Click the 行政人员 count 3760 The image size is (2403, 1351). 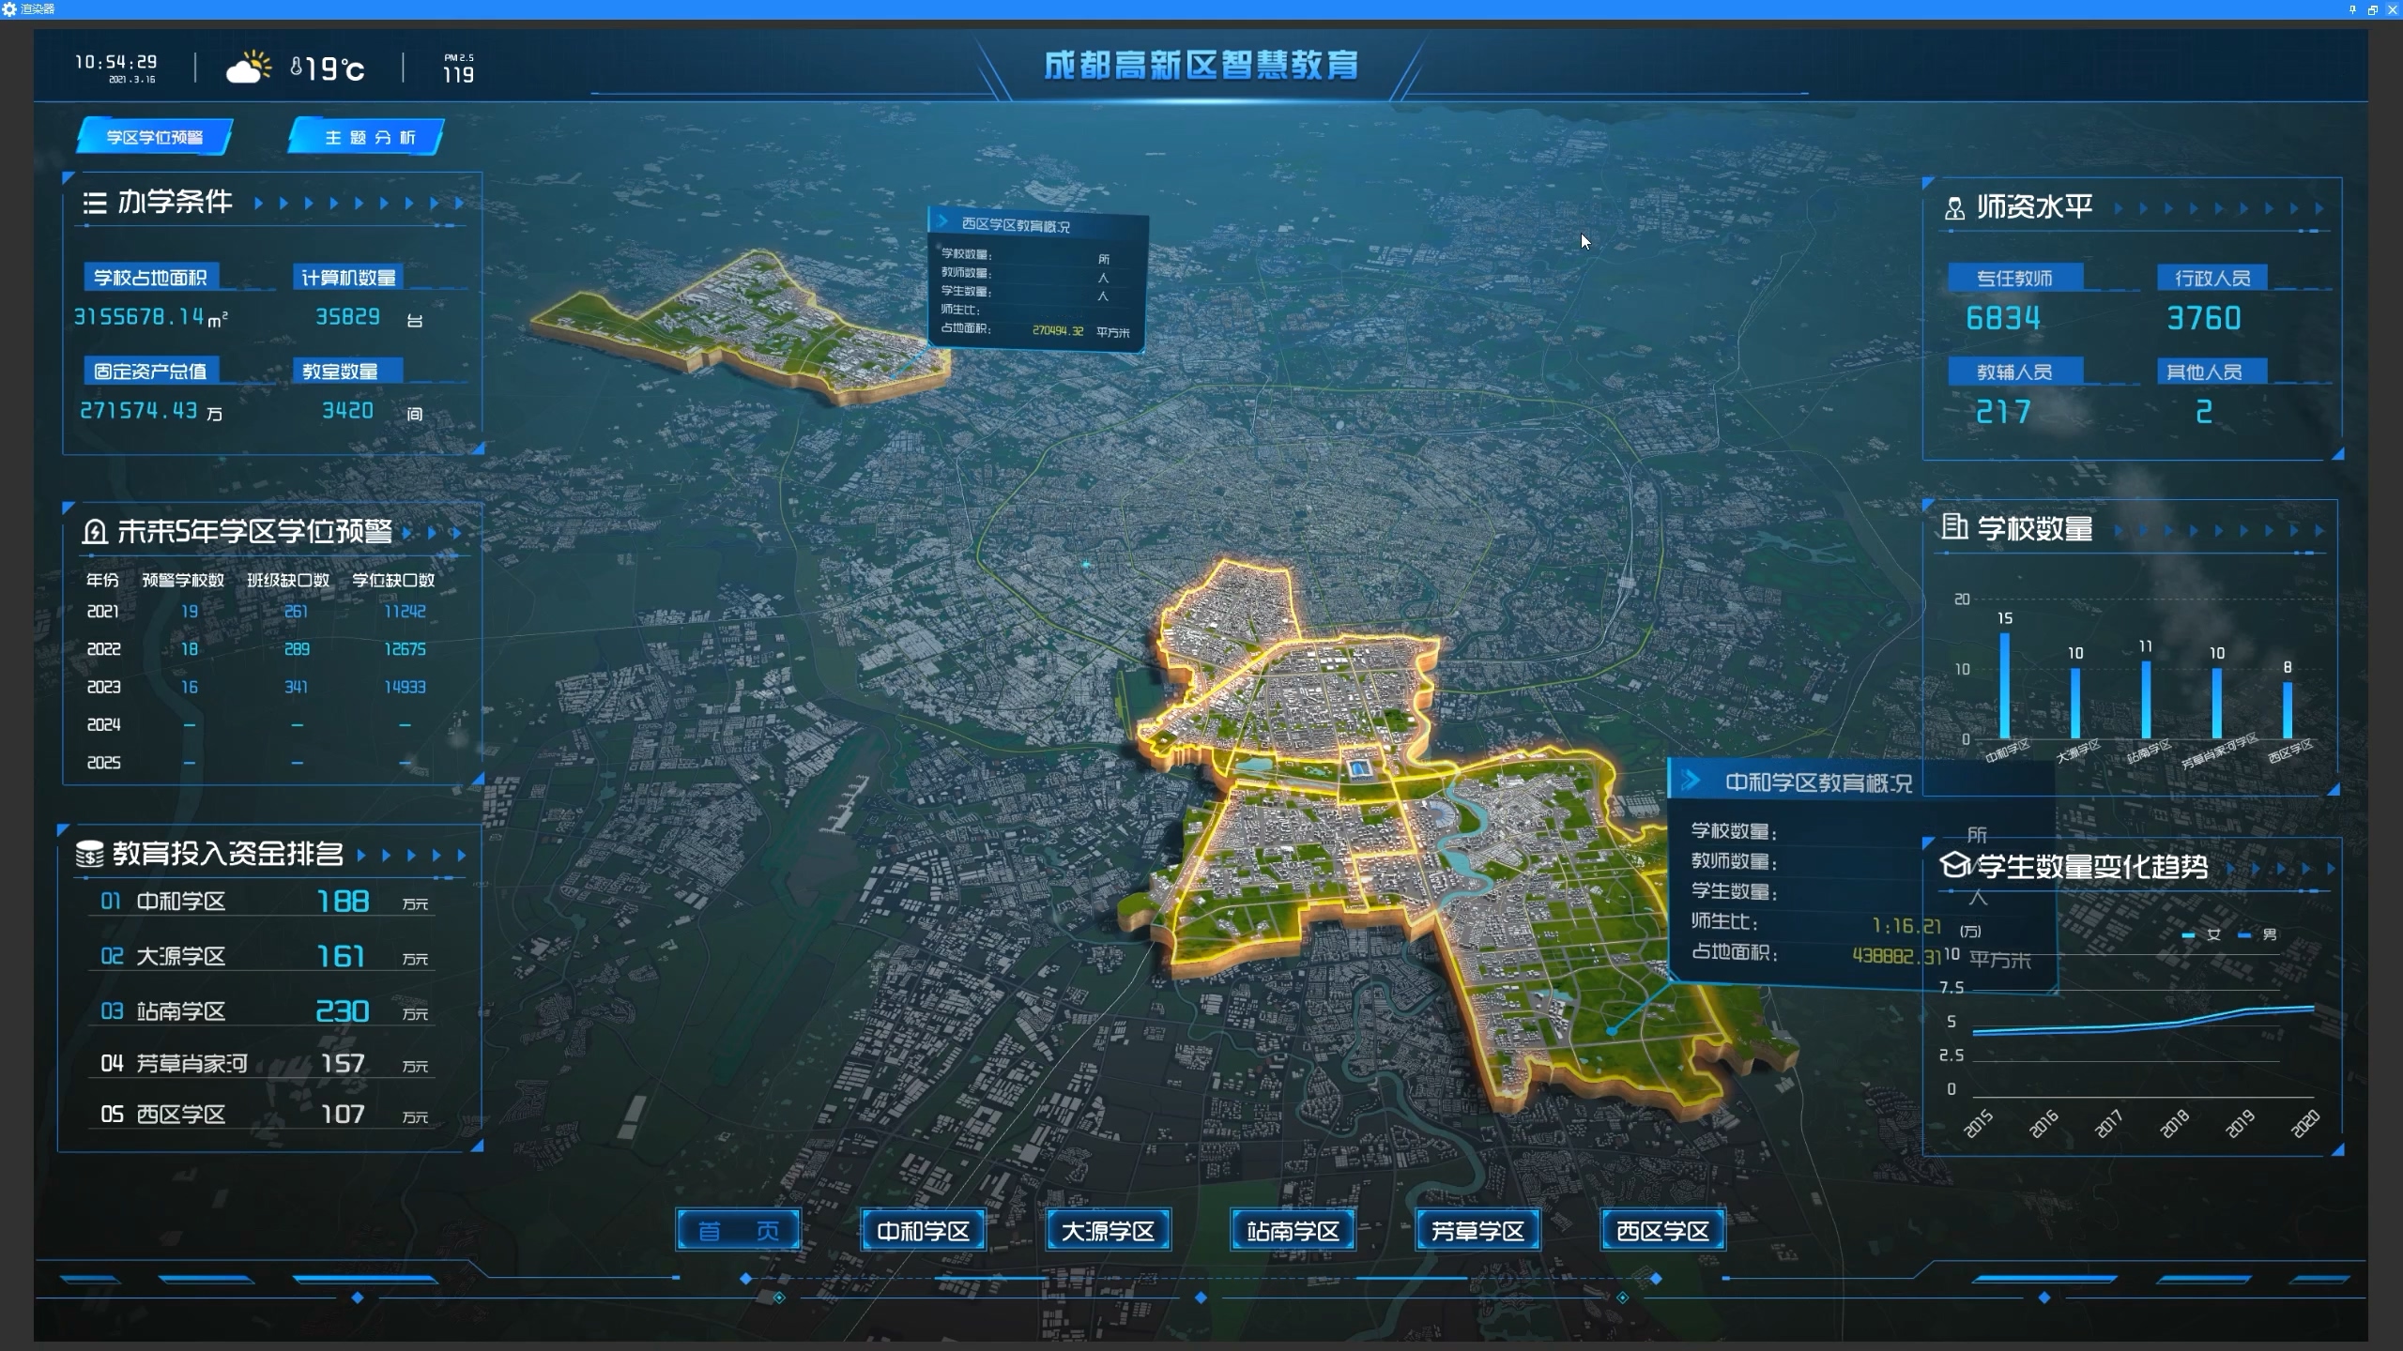point(2203,319)
